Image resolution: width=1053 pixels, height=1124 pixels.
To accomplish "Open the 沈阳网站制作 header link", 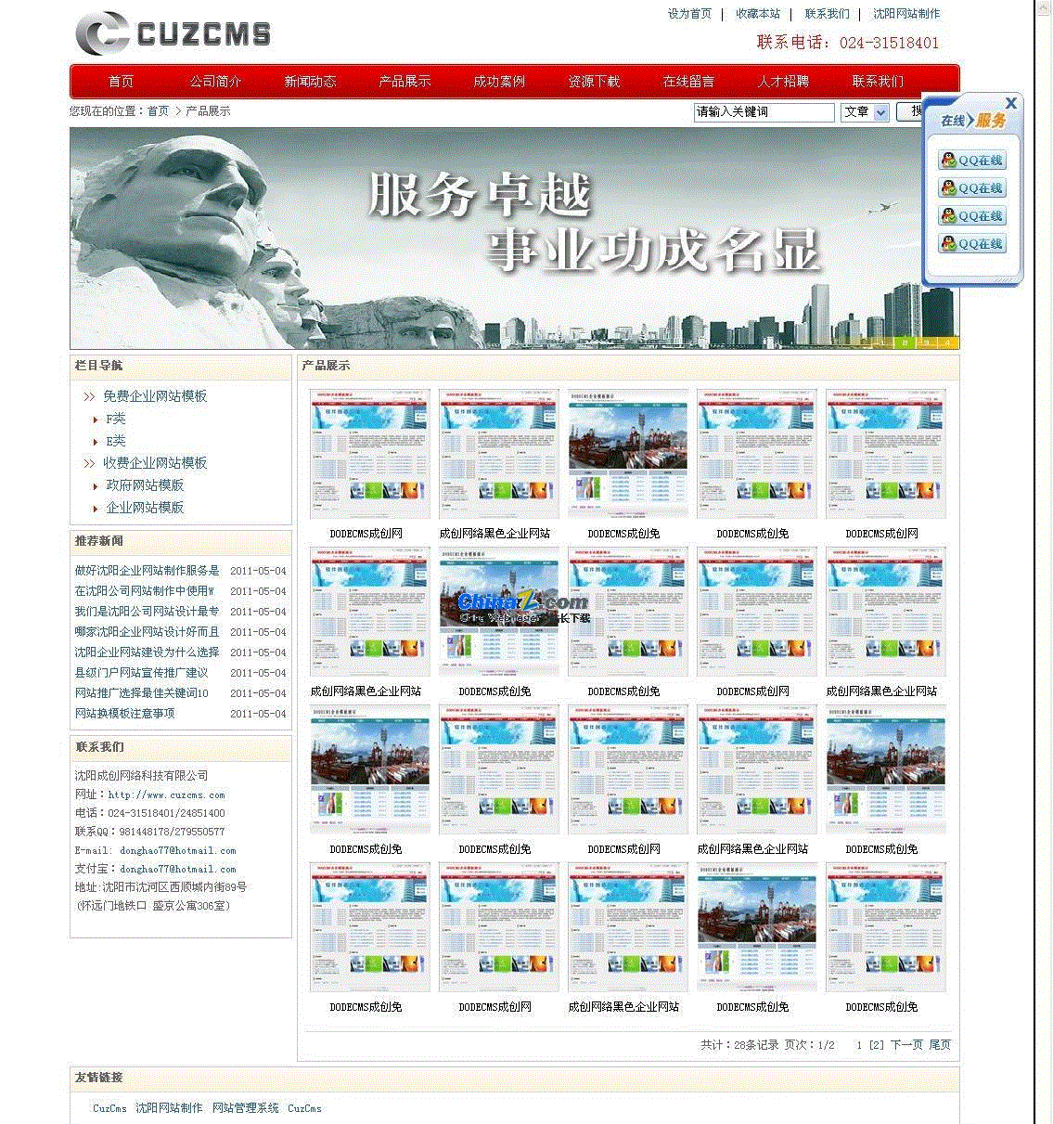I will (906, 14).
